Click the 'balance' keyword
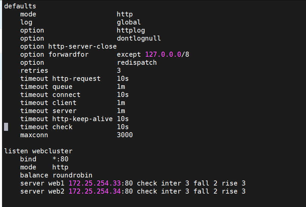Image resolution: width=306 pixels, height=207 pixels. [34, 175]
